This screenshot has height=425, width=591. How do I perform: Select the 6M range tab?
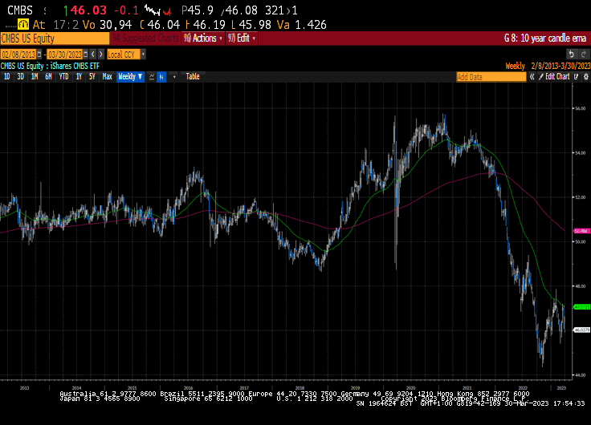(x=48, y=77)
